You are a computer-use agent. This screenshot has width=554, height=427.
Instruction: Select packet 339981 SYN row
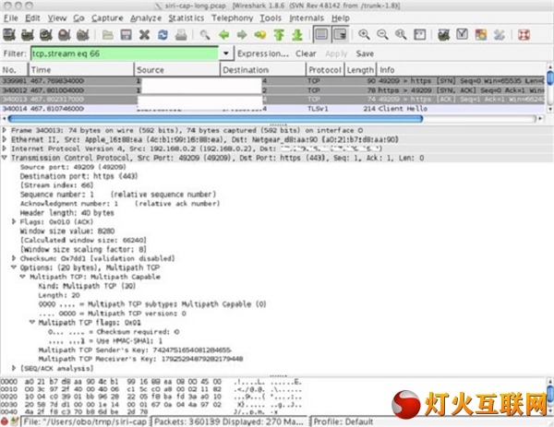[x=272, y=81]
